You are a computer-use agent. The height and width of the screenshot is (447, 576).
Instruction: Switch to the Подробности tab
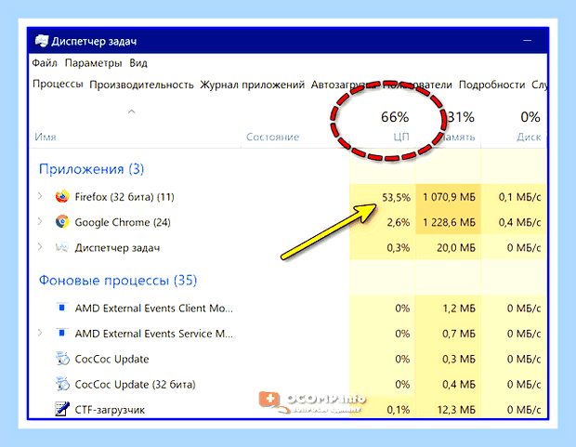click(491, 85)
